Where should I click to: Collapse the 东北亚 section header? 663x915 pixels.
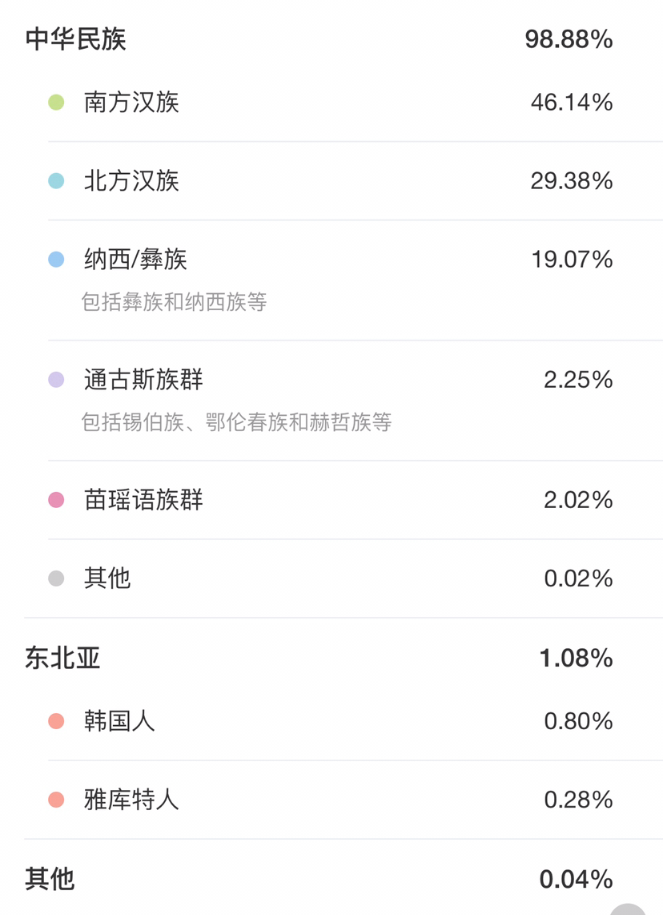pyautogui.click(x=62, y=659)
